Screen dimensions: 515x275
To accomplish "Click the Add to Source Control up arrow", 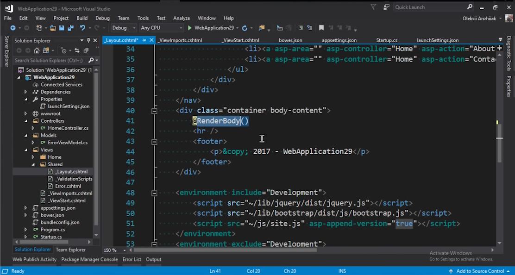I will click(x=451, y=271).
